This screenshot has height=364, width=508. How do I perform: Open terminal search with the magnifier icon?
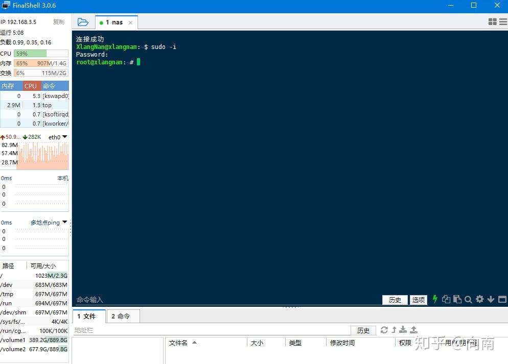[x=468, y=300]
